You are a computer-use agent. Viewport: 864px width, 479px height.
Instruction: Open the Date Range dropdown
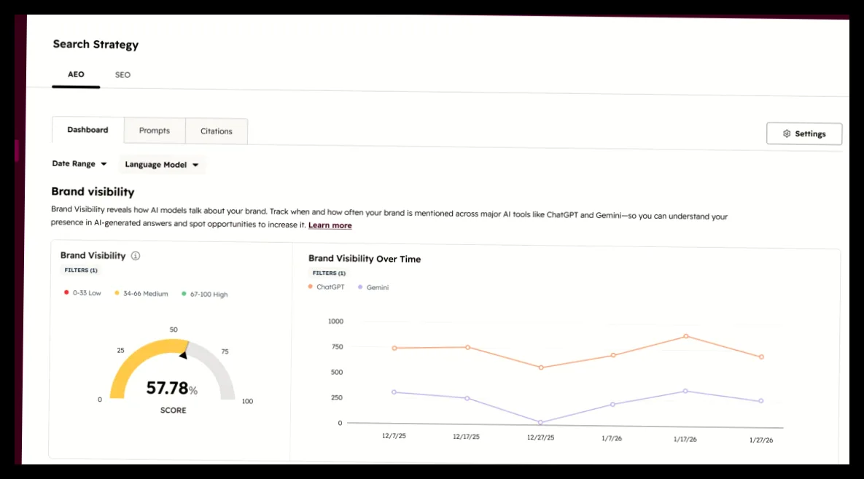tap(79, 164)
